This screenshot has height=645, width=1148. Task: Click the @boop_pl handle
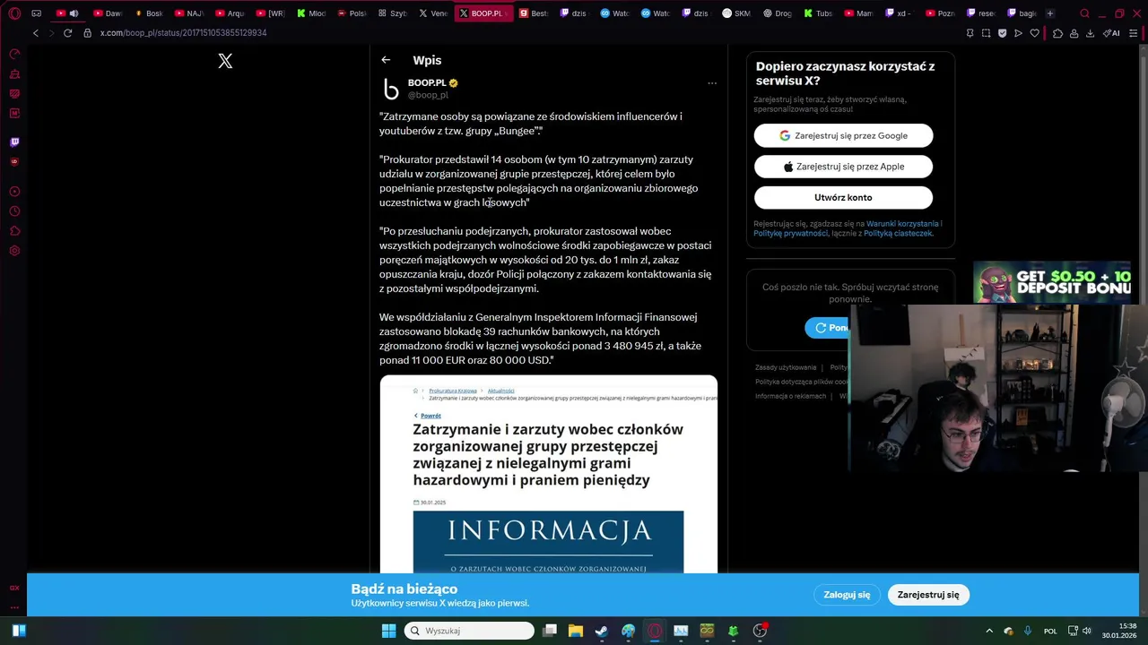428,95
